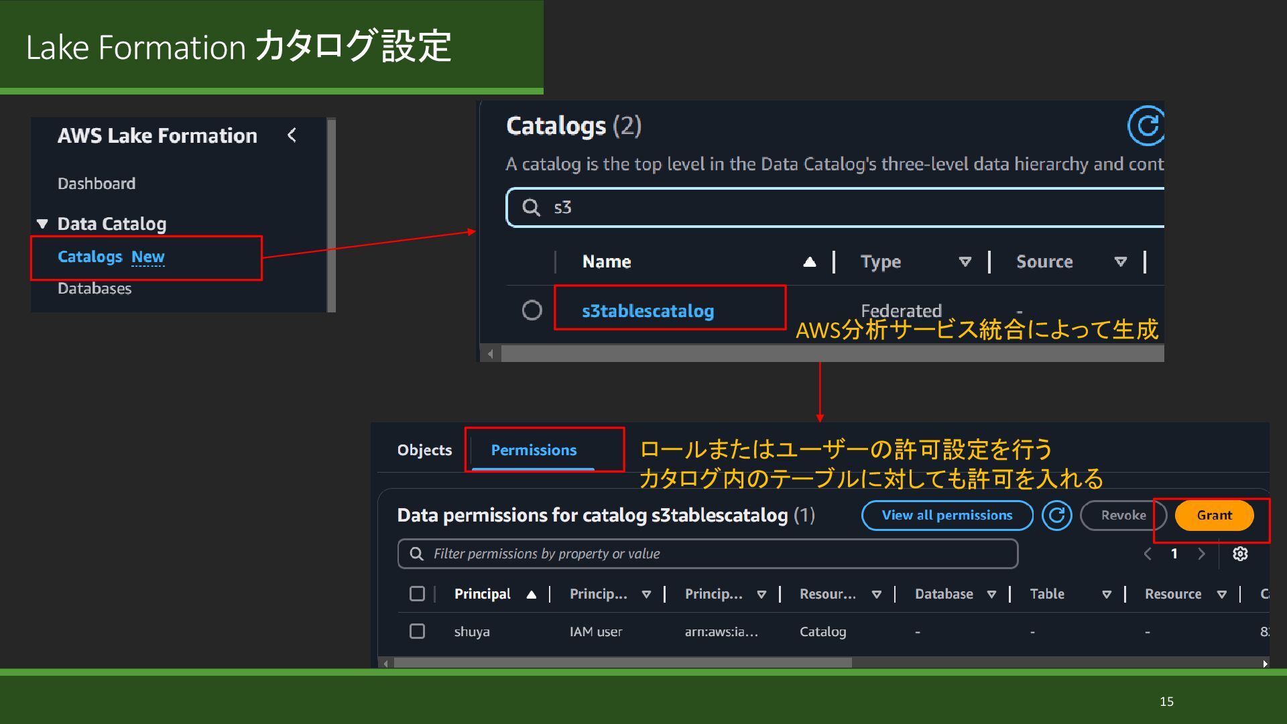The image size is (1287, 724).
Task: Open the s3tablescatalog link
Action: [648, 311]
